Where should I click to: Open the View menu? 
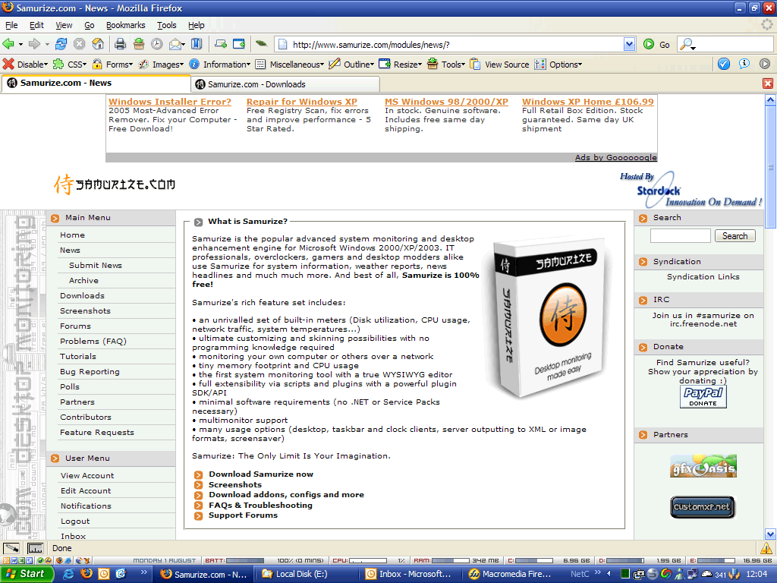64,25
